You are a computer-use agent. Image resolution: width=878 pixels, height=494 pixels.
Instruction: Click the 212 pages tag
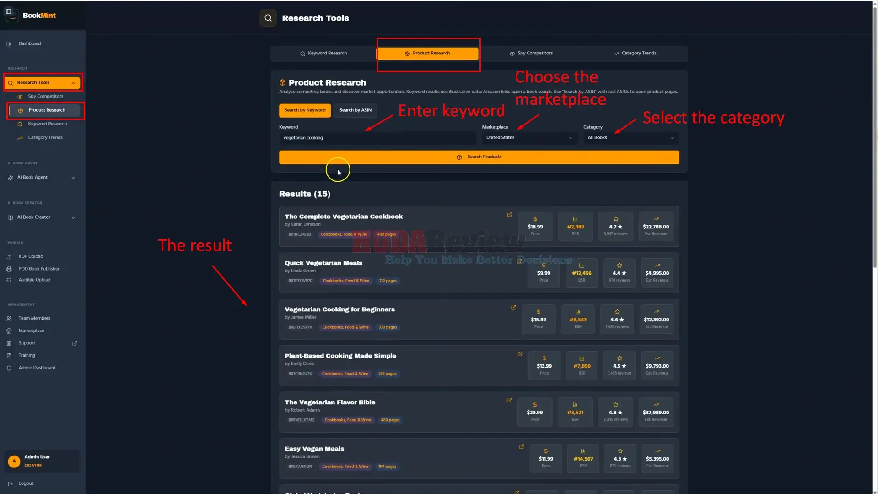pos(388,281)
